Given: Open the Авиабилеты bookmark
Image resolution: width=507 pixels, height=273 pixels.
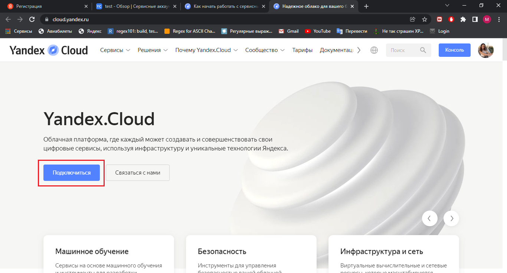Looking at the screenshot, I should [x=55, y=31].
